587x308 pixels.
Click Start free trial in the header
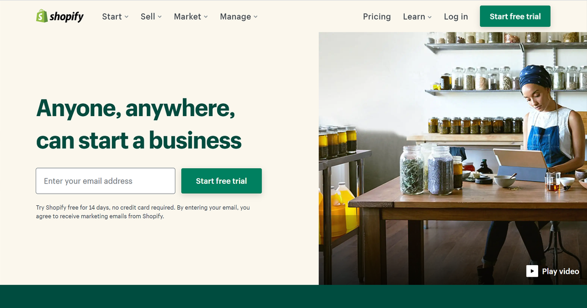point(515,16)
